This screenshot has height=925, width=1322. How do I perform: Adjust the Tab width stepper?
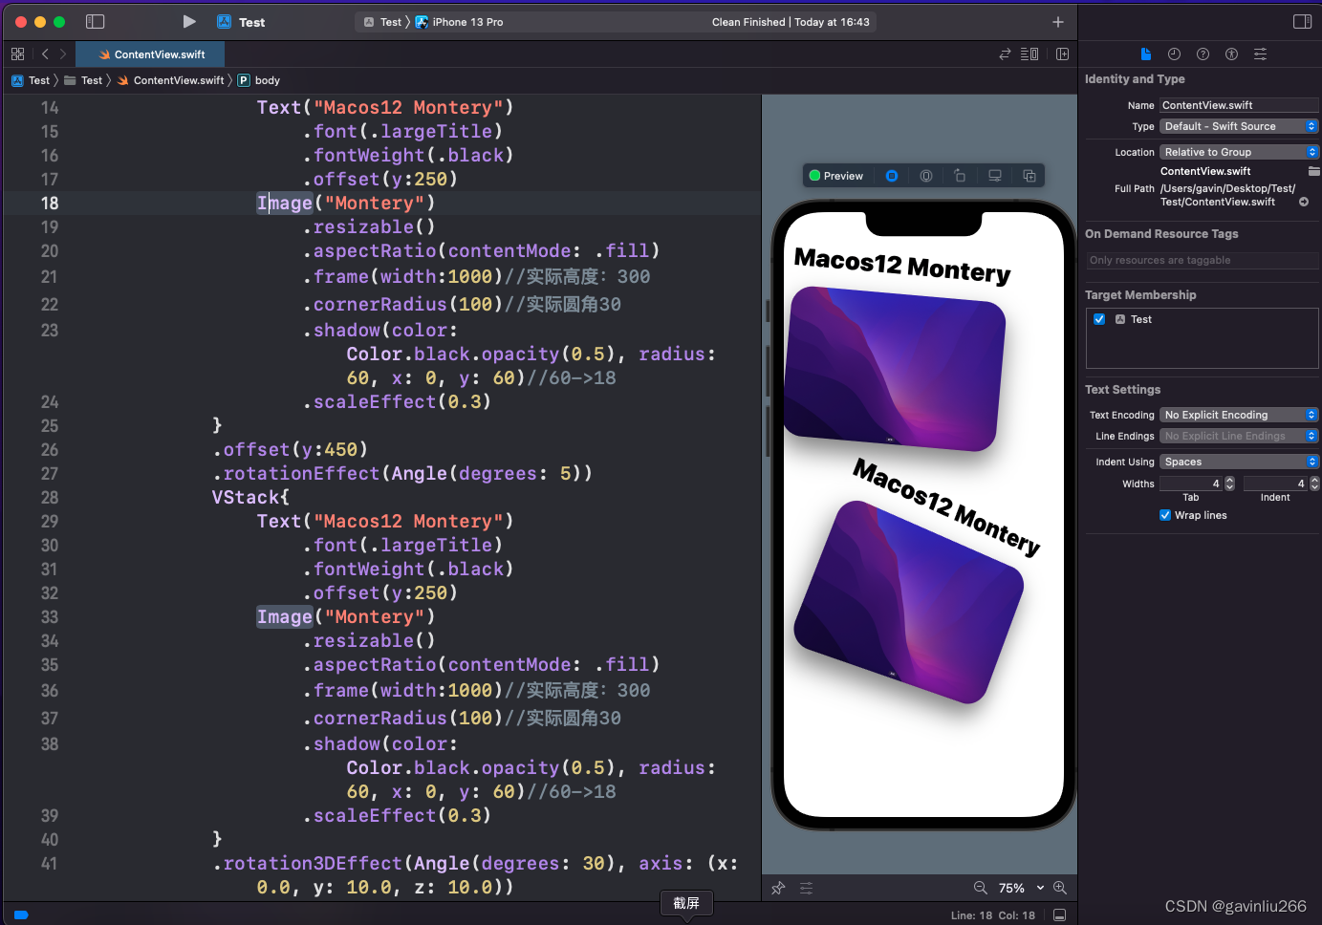click(x=1229, y=484)
